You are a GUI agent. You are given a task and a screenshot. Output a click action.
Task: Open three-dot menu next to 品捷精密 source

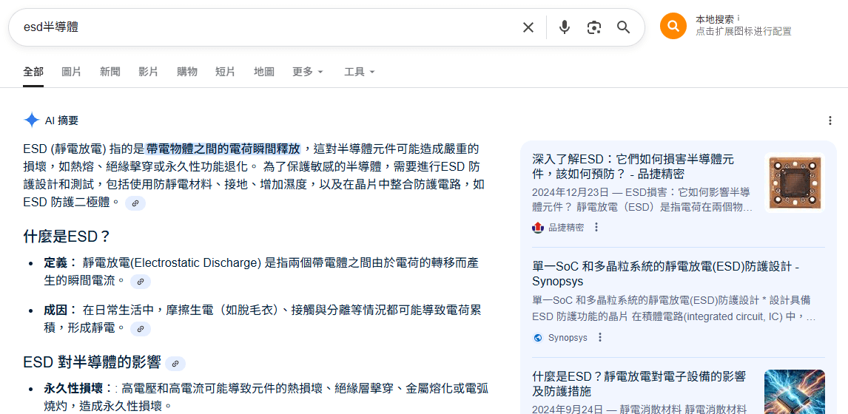(596, 228)
